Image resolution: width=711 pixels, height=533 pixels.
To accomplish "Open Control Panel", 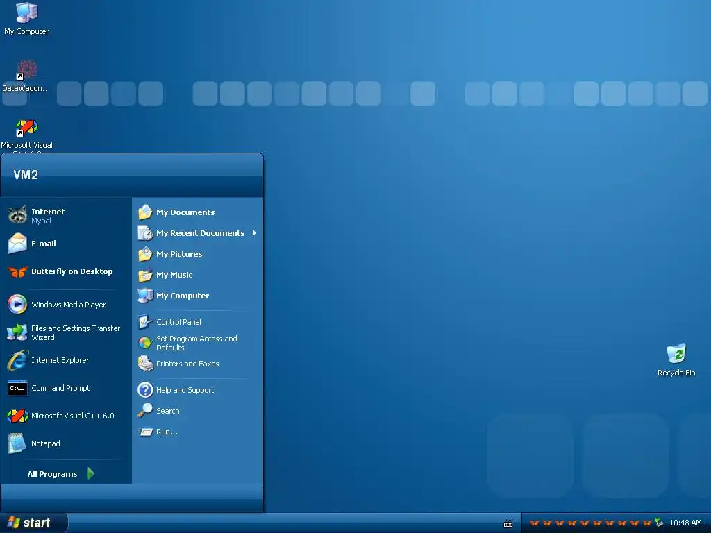I will click(x=198, y=322).
